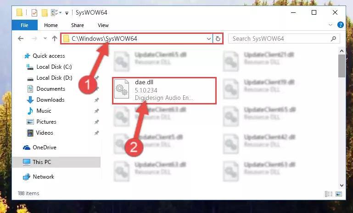Customize Quick Access Toolbar dropdown arrow
Screen dimensions: 353x213
[x=67, y=13]
